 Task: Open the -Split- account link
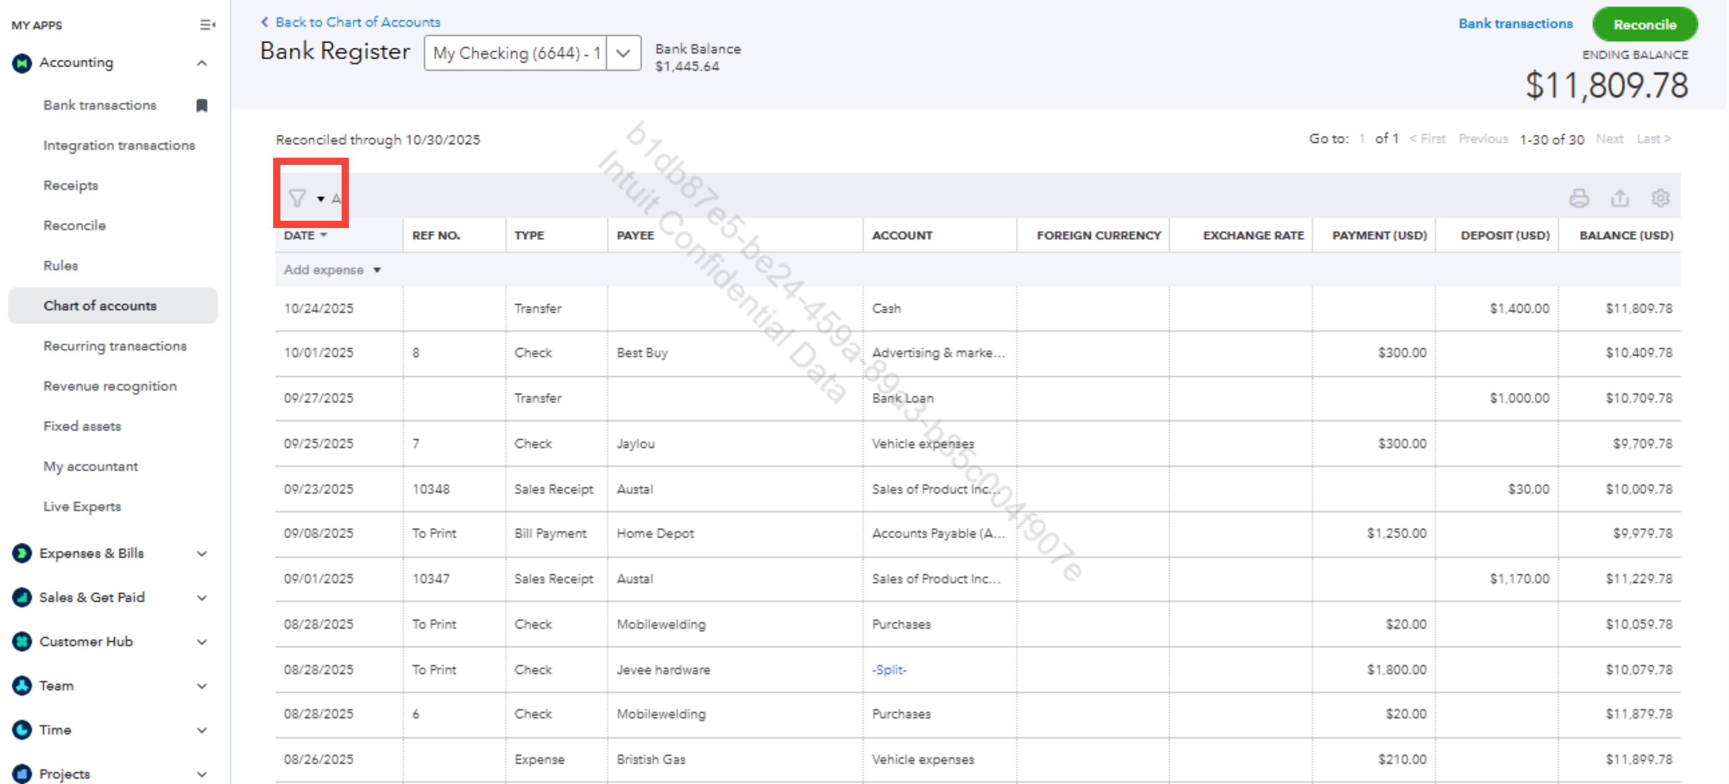pos(889,669)
